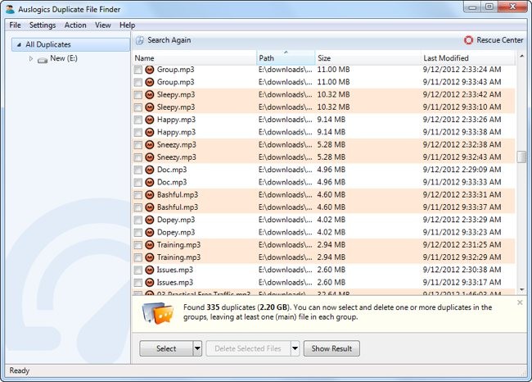Click the mp3 icon of Sneezy.mp3 dated 9/11/2012
The height and width of the screenshot is (382, 532).
coord(149,157)
